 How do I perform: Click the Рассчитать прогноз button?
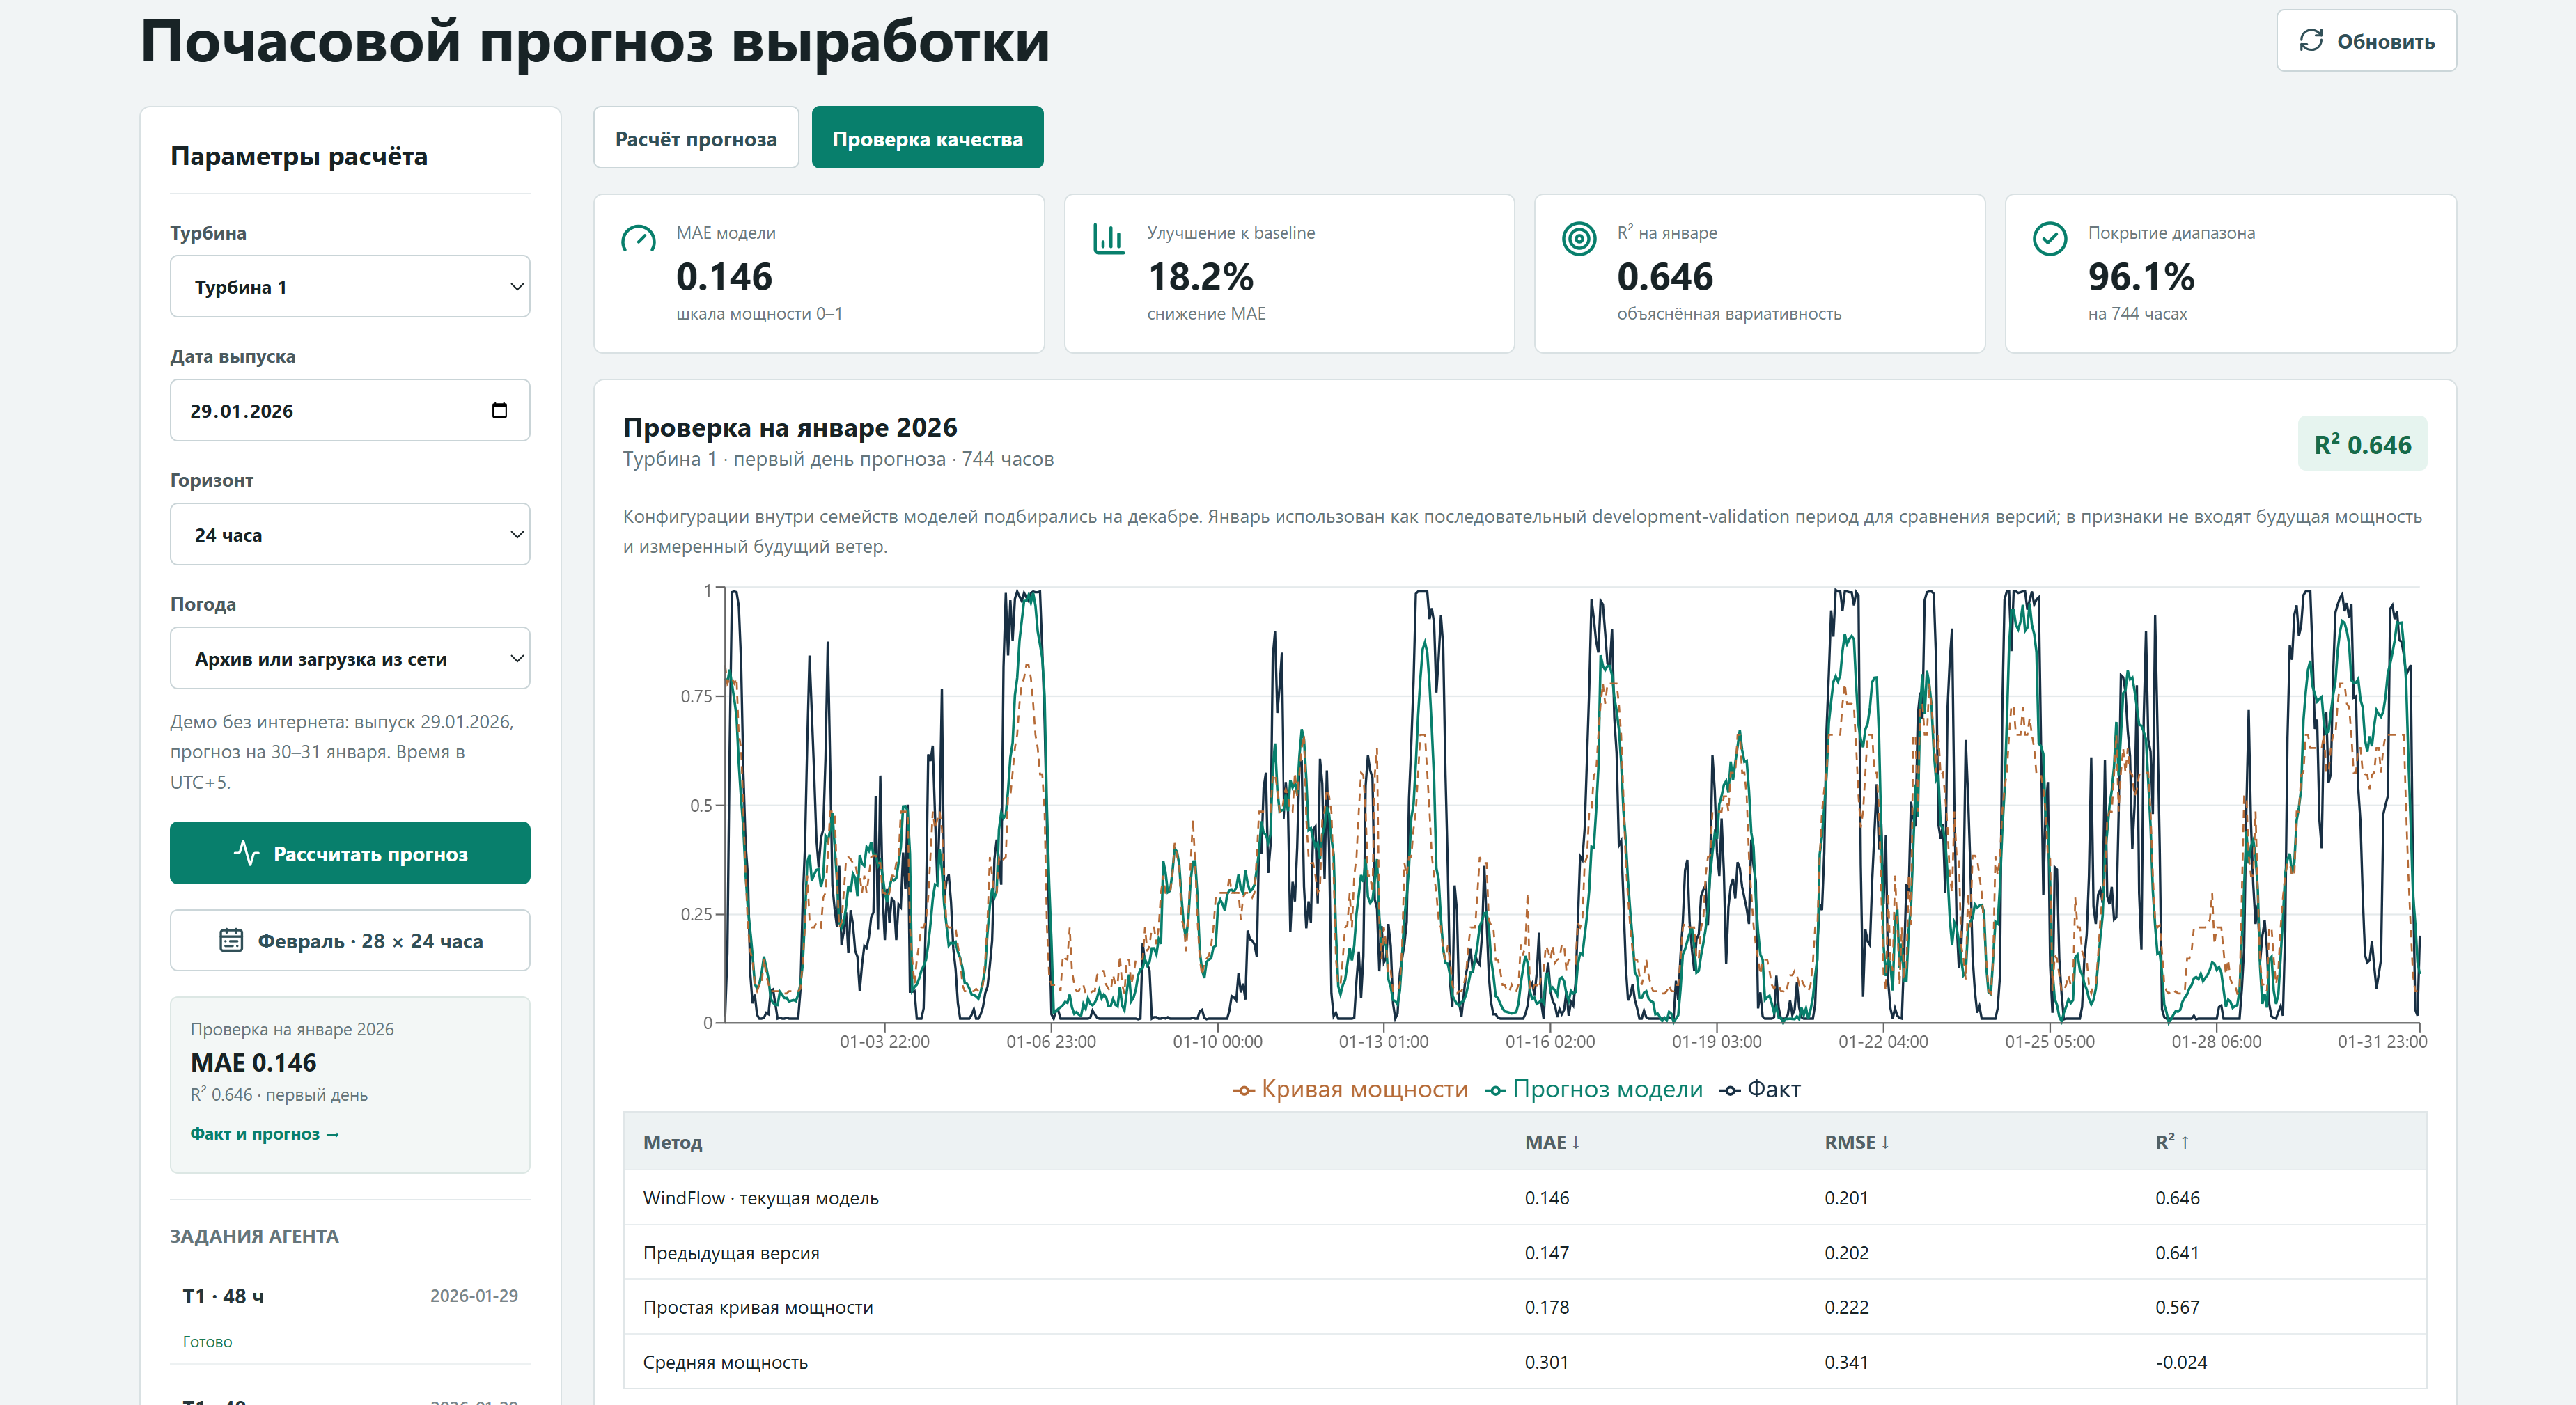[x=350, y=853]
